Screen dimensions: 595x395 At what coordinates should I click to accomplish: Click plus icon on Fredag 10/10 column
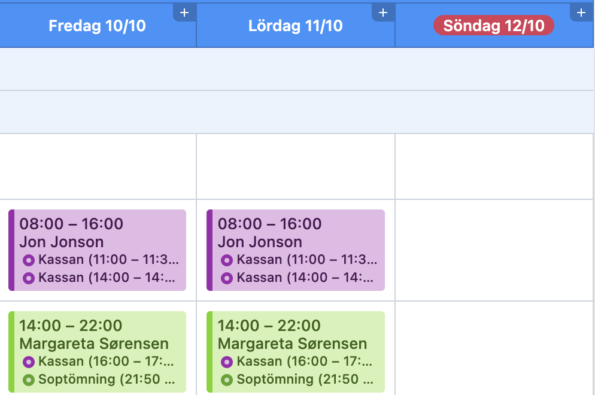[x=184, y=13]
